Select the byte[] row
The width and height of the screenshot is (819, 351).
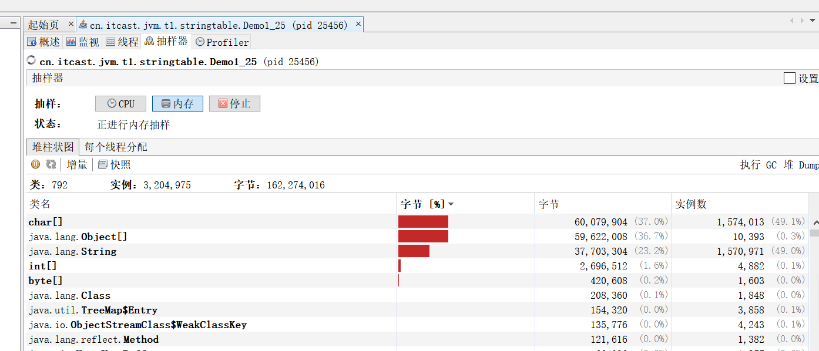click(417, 281)
